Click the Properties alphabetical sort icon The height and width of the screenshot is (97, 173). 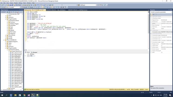[153, 14]
